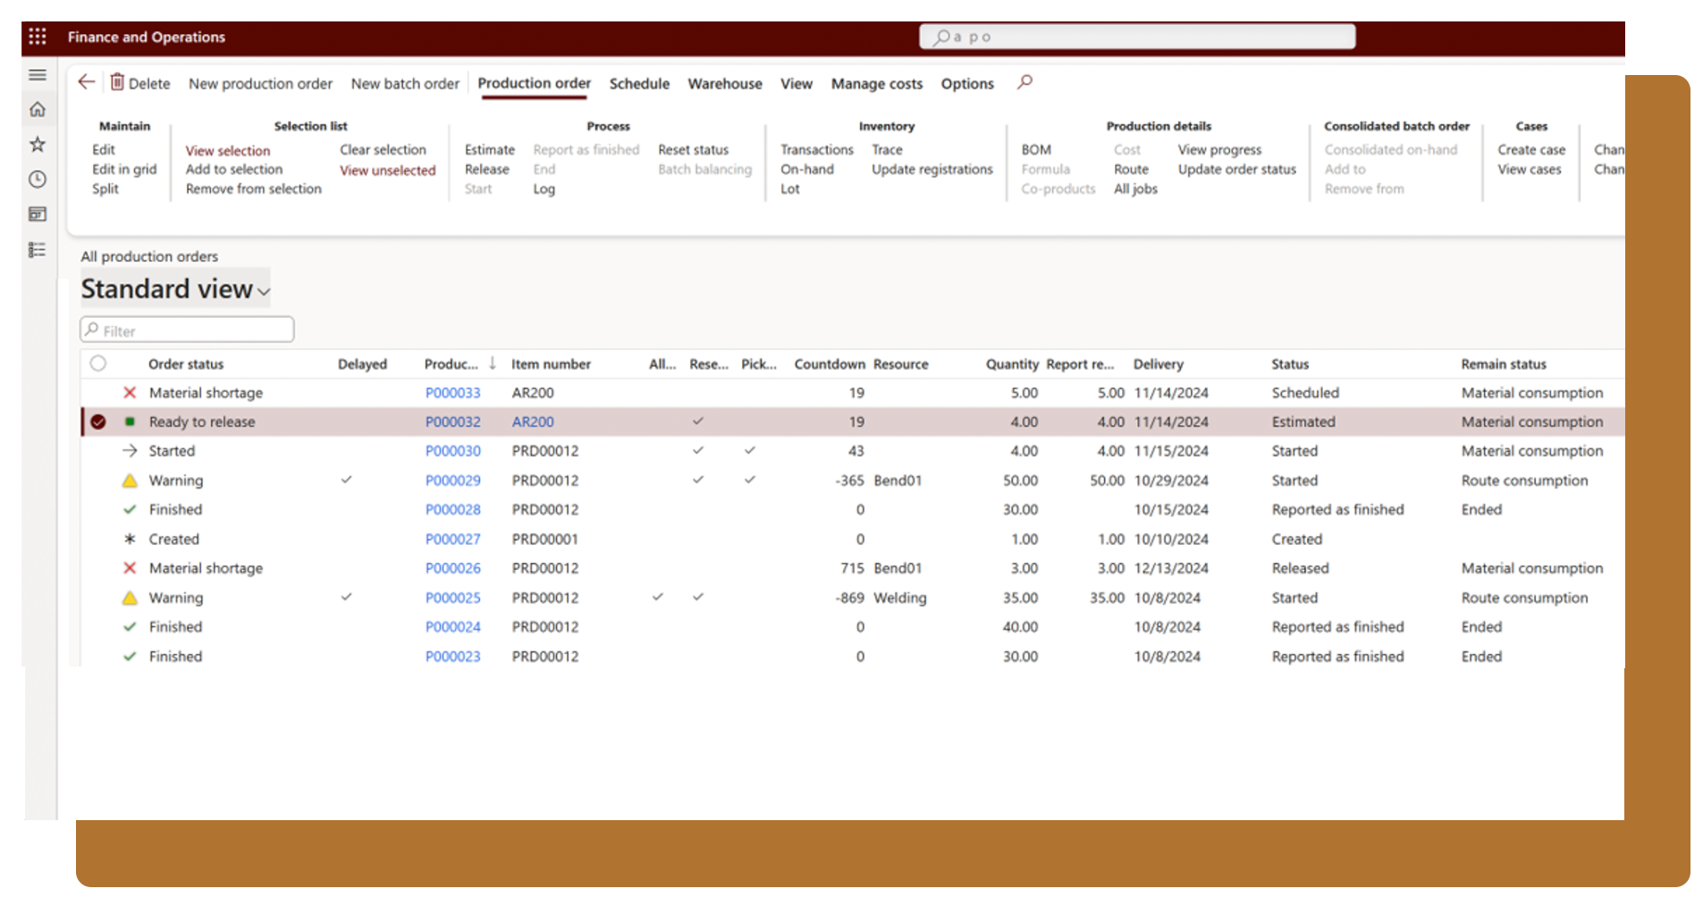
Task: Deselect the checked P000032 row marker
Action: 98,422
